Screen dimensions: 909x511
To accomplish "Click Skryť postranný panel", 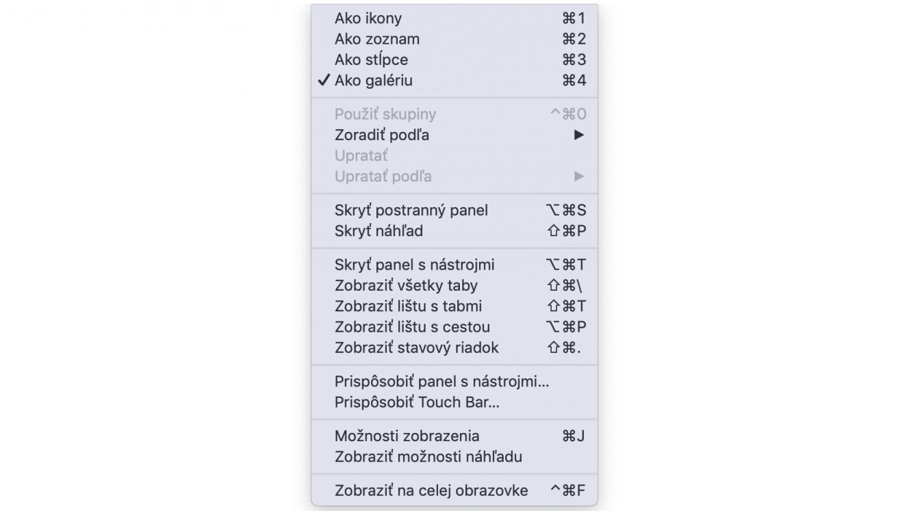I will tap(454, 210).
